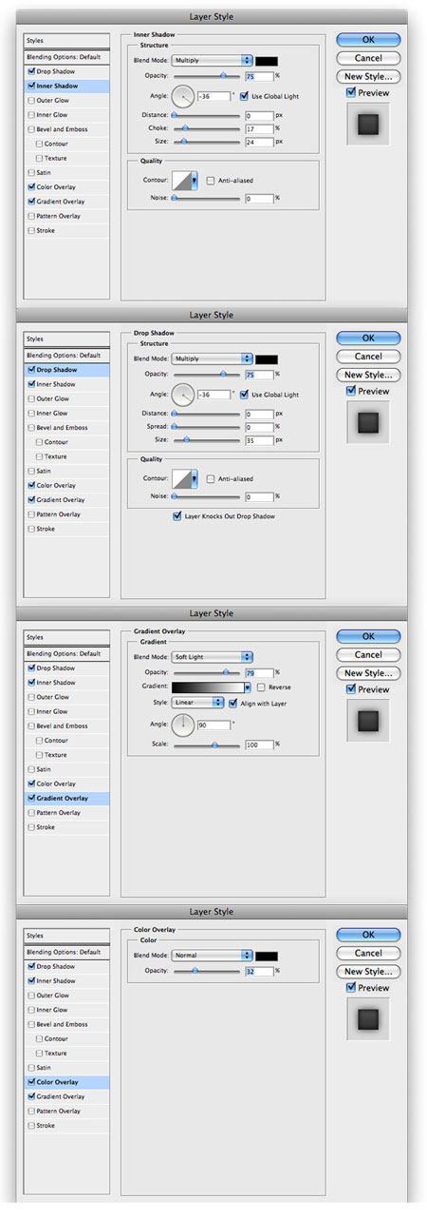This screenshot has height=1219, width=427.
Task: Tick Stroke checkbox in Color Overlay dialog
Action: click(x=31, y=1126)
